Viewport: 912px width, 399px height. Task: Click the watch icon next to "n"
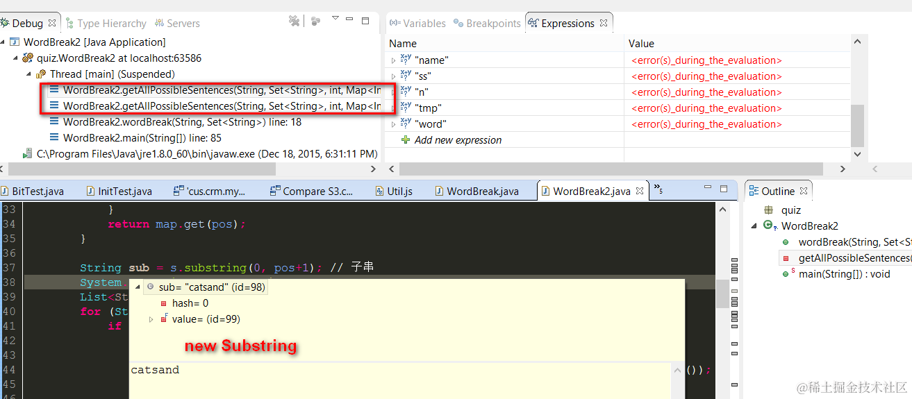pyautogui.click(x=406, y=92)
